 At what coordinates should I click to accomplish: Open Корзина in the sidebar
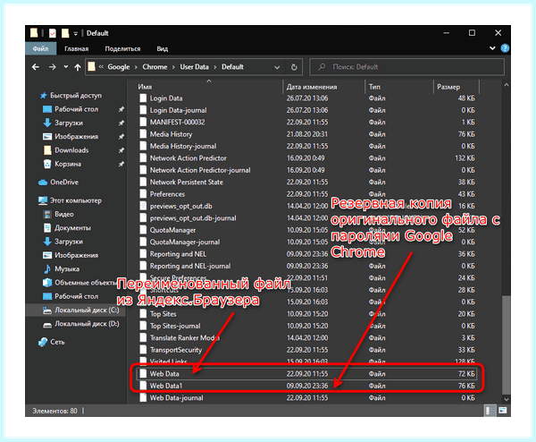(x=68, y=164)
